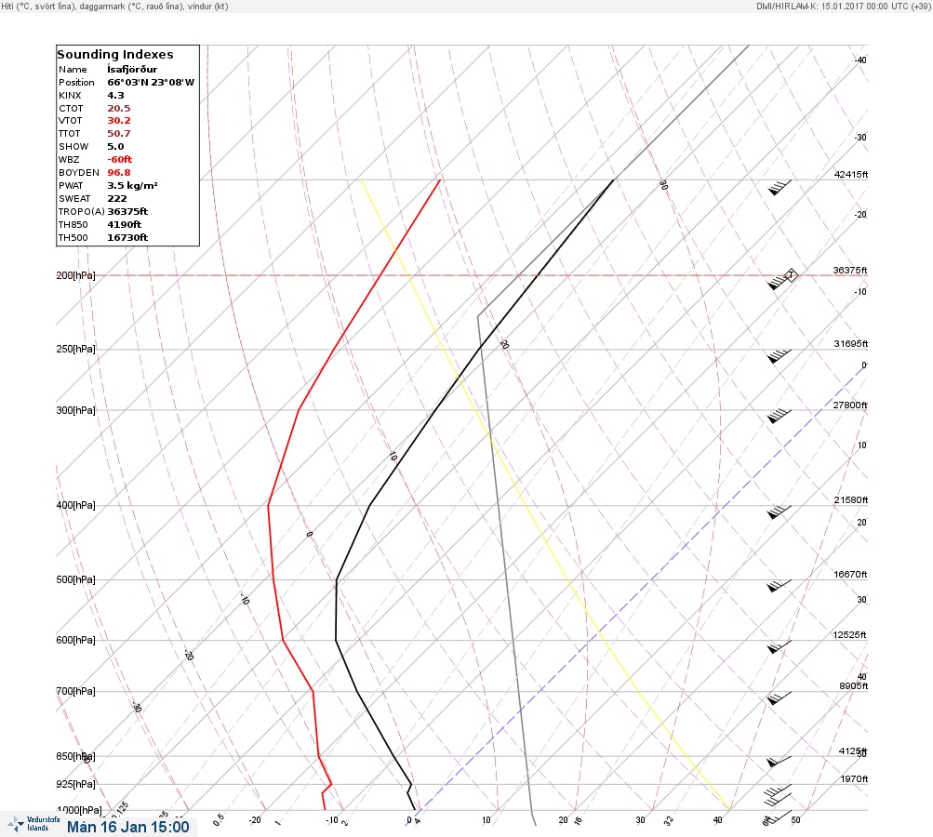The width and height of the screenshot is (933, 837).
Task: Click the TH500 value 16730ft
Action: click(127, 238)
